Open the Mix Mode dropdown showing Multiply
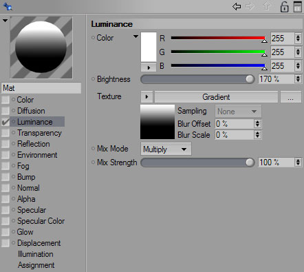Screen dimensions: 304x272 pos(166,149)
